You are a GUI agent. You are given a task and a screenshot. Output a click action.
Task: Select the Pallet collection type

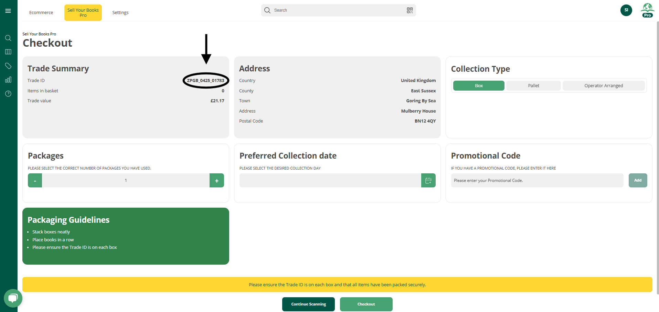[533, 86]
